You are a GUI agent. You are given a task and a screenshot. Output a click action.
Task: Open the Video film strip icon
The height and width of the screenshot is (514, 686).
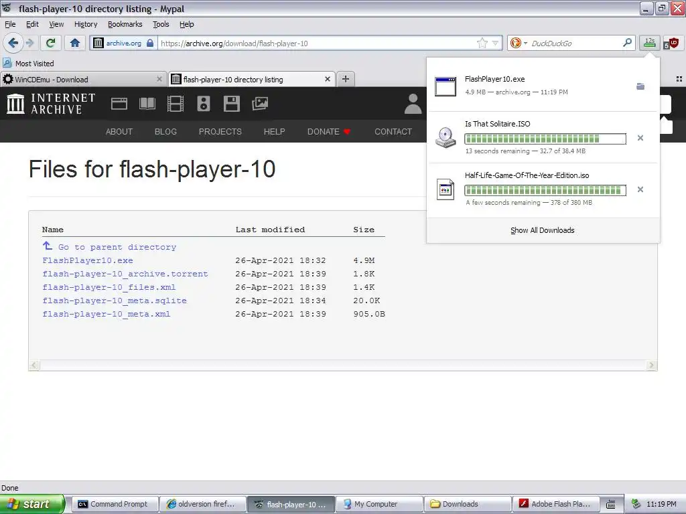pyautogui.click(x=176, y=104)
